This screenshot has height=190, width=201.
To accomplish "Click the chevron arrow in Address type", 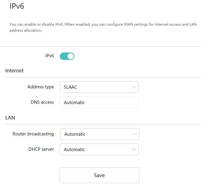I will click(x=134, y=87).
